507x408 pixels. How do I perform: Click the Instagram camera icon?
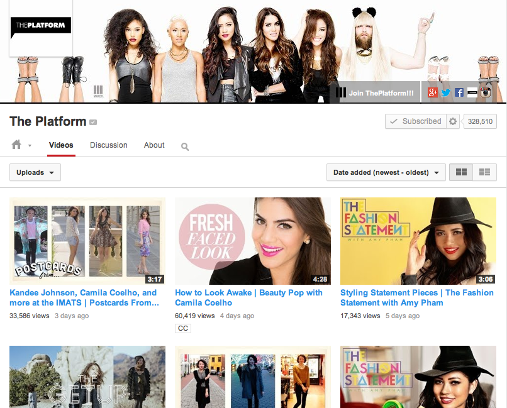(486, 92)
